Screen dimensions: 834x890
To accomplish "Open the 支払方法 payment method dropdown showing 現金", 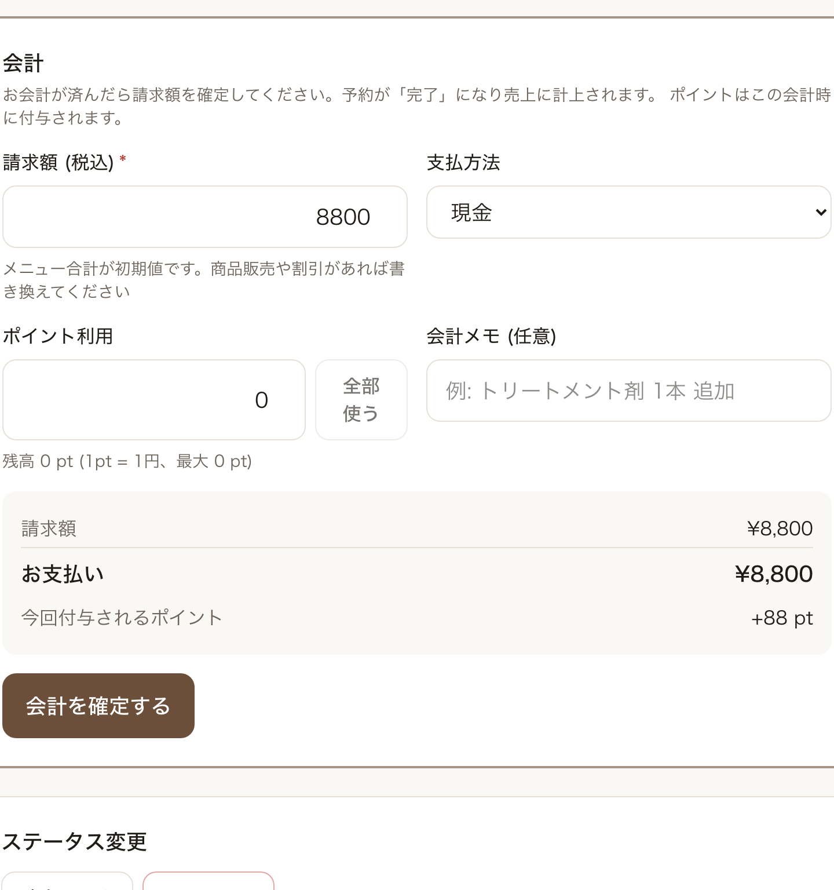I will pyautogui.click(x=629, y=212).
